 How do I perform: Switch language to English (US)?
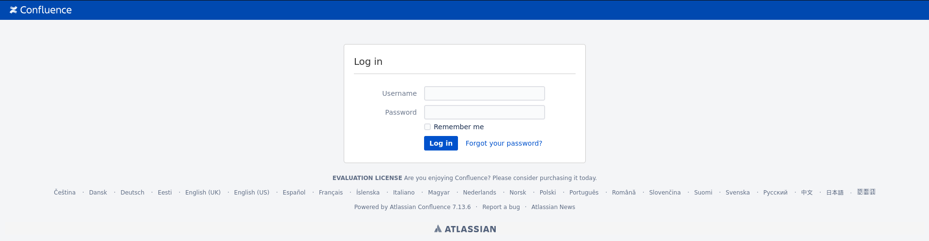(x=252, y=193)
